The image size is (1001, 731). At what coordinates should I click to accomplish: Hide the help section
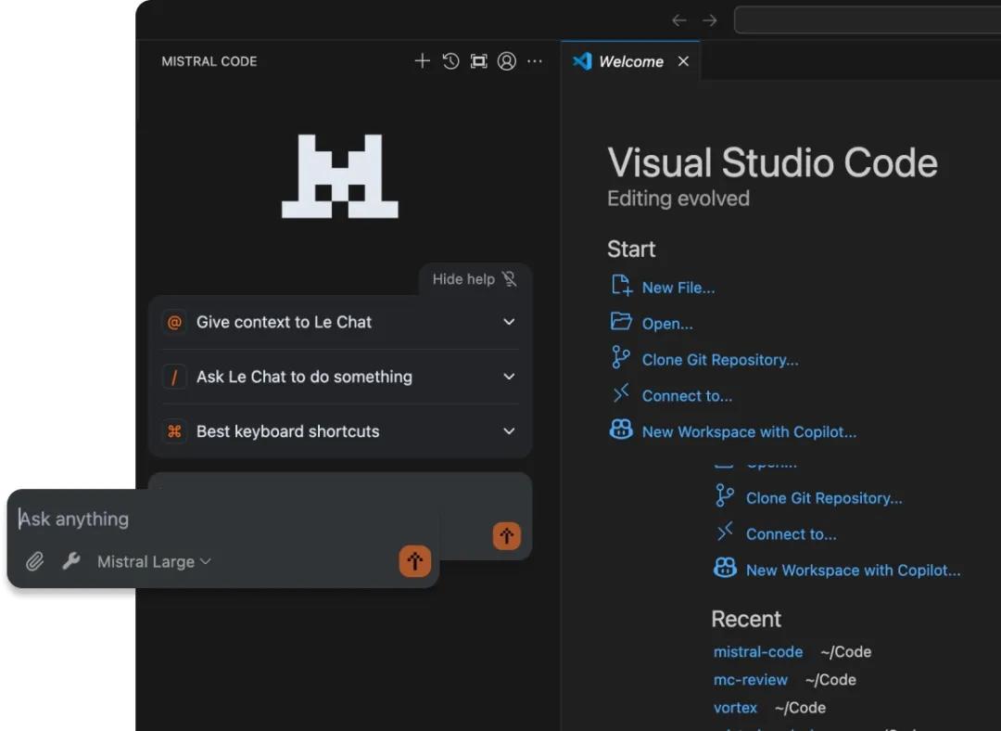coord(475,279)
